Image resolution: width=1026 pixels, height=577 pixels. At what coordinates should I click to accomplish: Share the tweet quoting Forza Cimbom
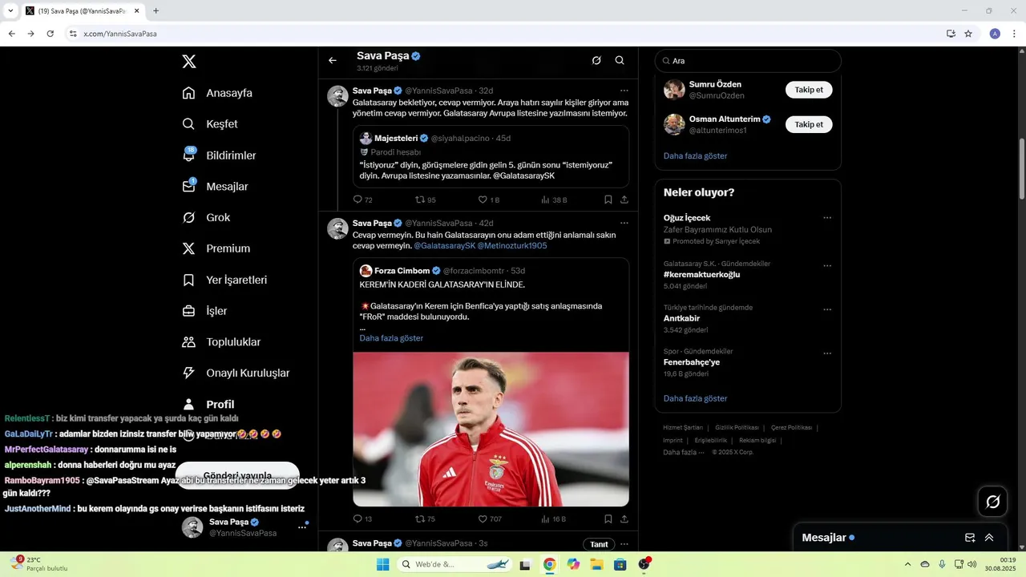(624, 519)
